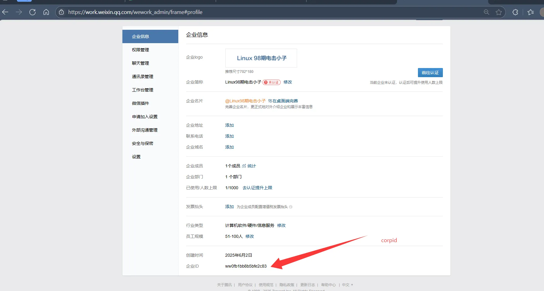Viewport: 544px width, 291px height.
Task: Switch to 安全与保密 section
Action: click(x=142, y=143)
